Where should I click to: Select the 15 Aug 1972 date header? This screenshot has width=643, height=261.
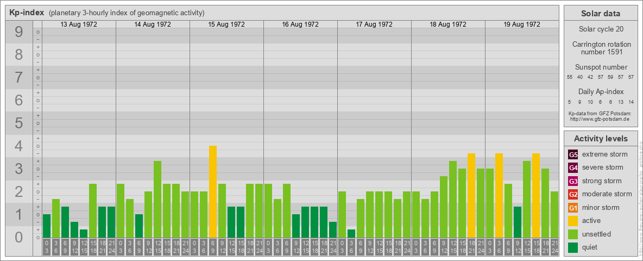click(x=226, y=24)
